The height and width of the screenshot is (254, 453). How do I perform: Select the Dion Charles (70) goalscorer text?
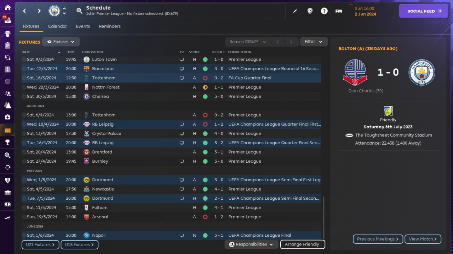366,91
